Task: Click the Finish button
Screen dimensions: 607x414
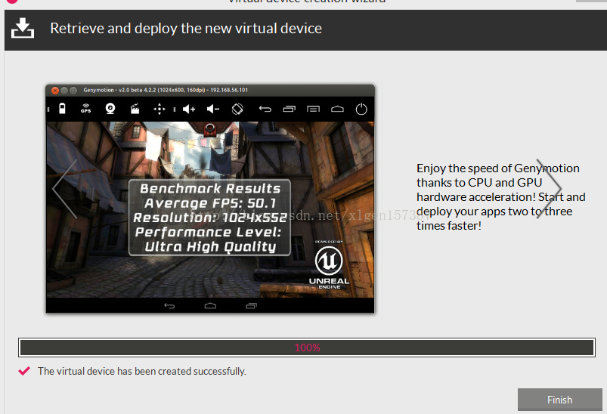Action: coord(559,400)
